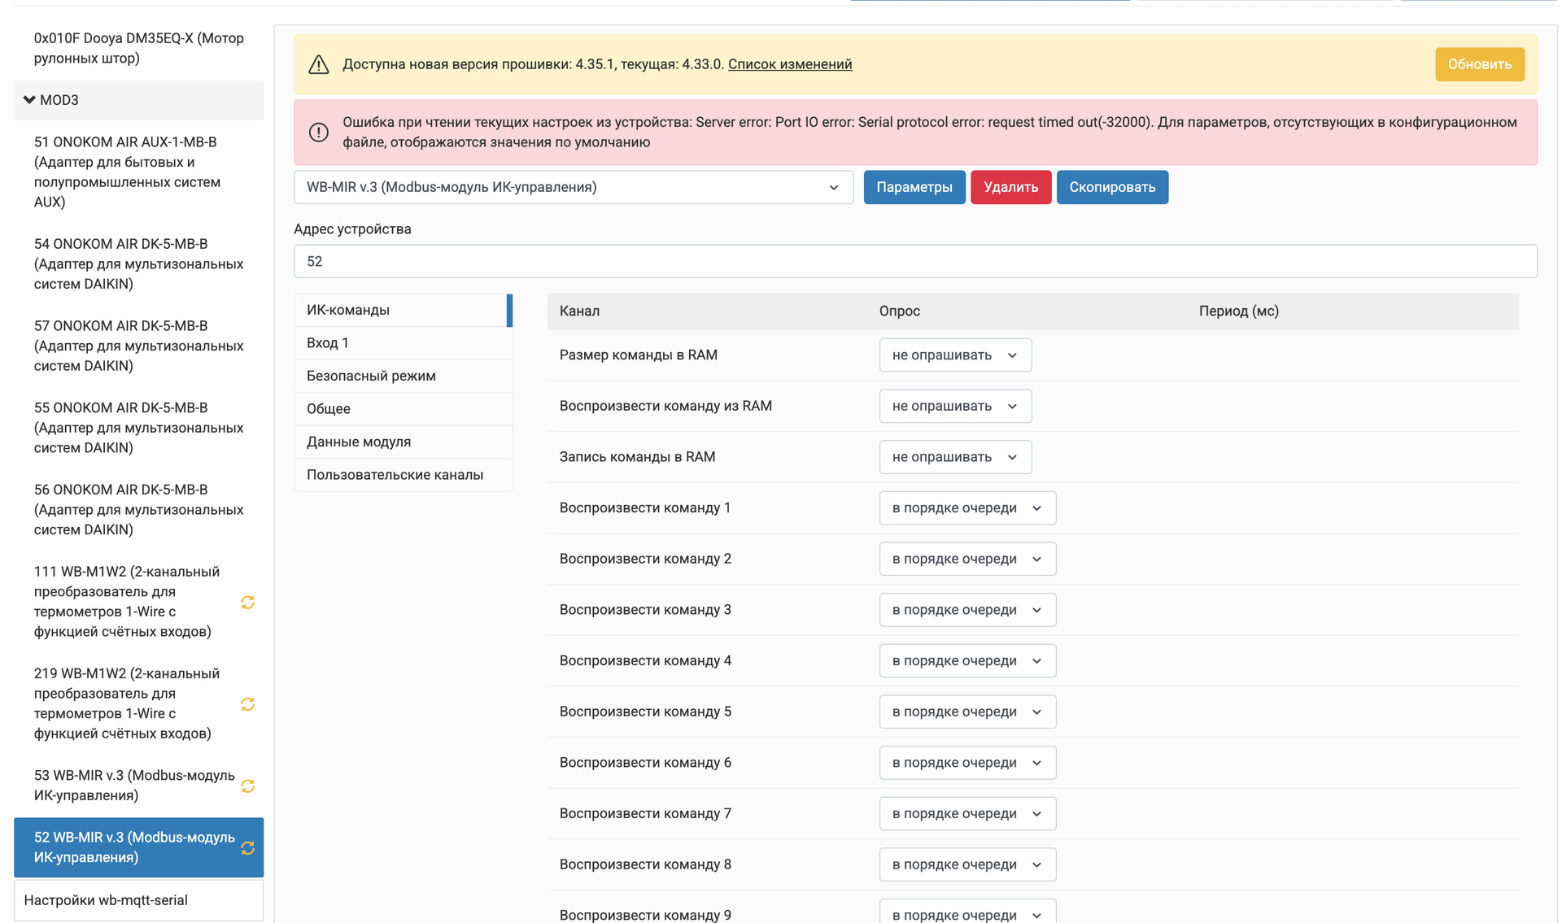Click the sync icon for device 52 WB-MIR v.3
The height and width of the screenshot is (923, 1562).
248,848
